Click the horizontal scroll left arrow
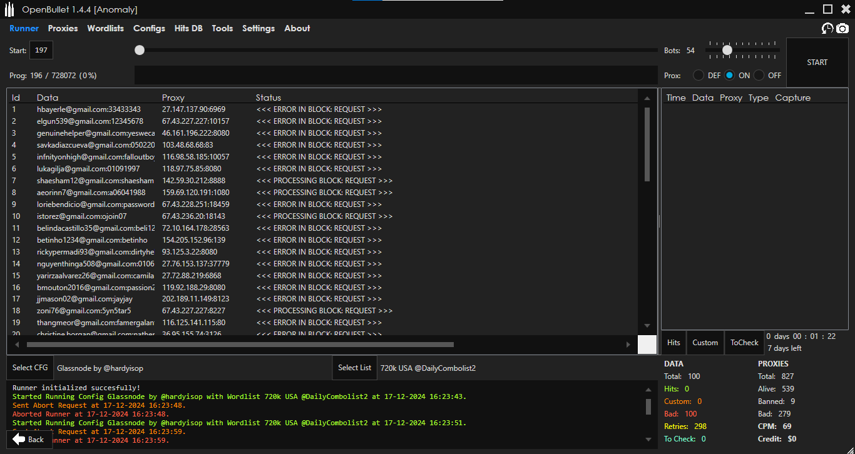This screenshot has height=454, width=855. 17,345
